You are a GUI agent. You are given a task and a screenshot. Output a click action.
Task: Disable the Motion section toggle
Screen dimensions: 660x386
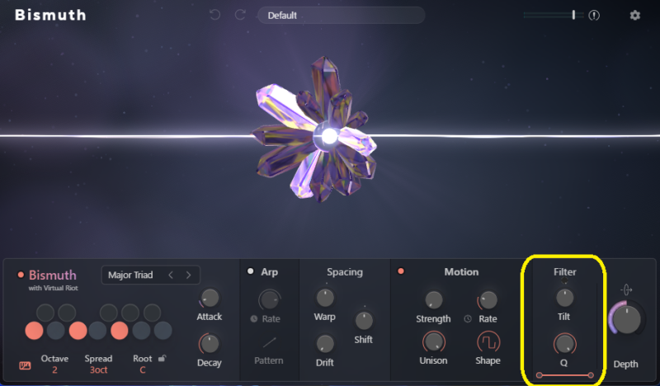point(401,271)
